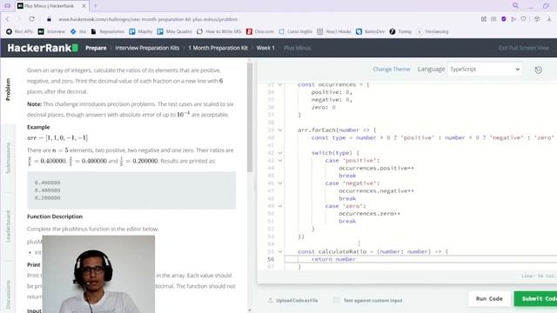Collapse the calculateRatio function fold arrow
Viewport: 557px width, 313px height.
pos(280,251)
